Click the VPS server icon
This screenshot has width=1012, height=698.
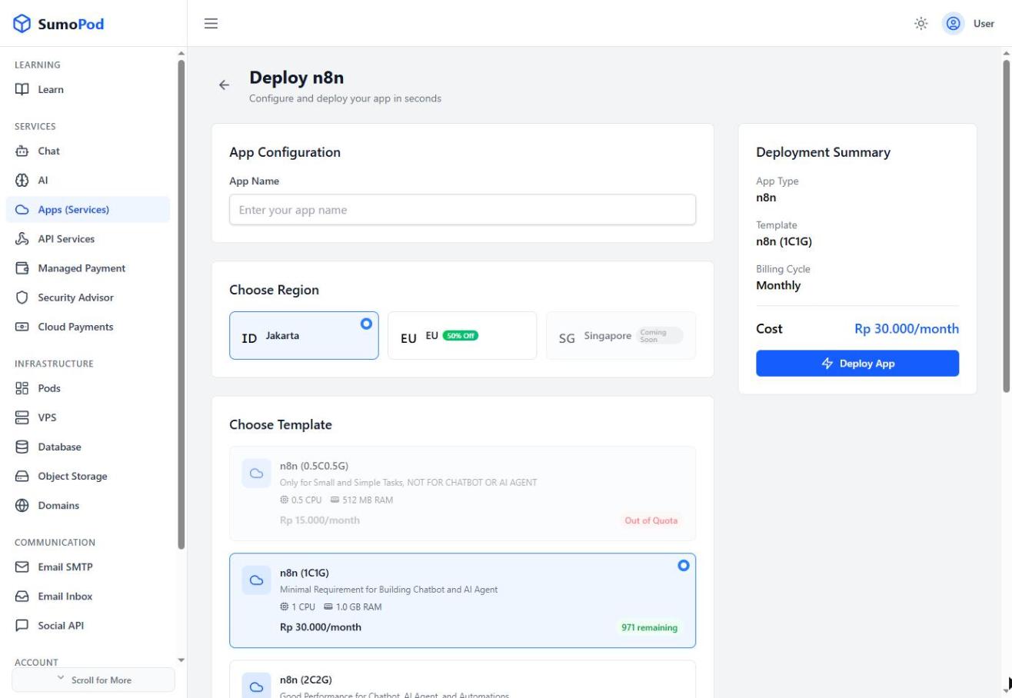pyautogui.click(x=22, y=417)
